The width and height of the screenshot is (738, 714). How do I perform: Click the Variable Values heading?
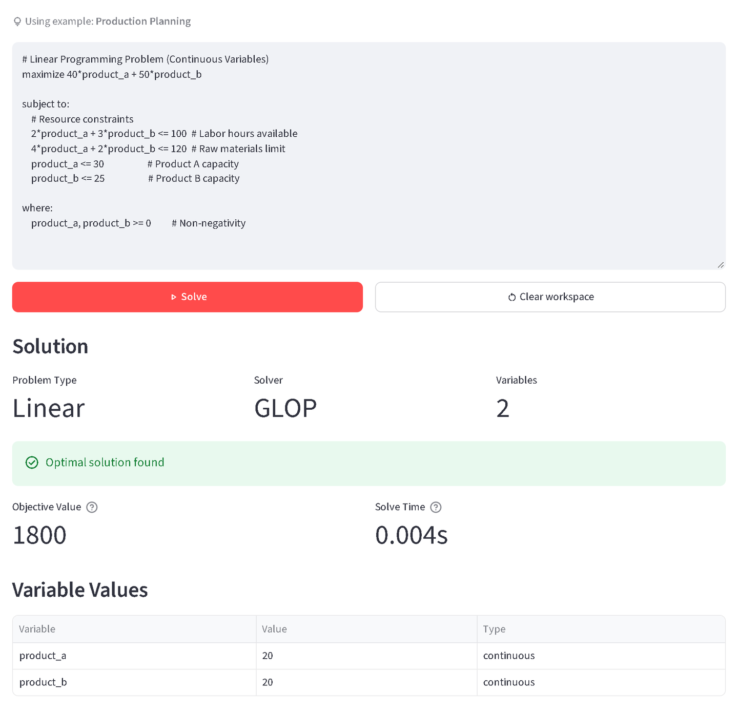tap(80, 590)
